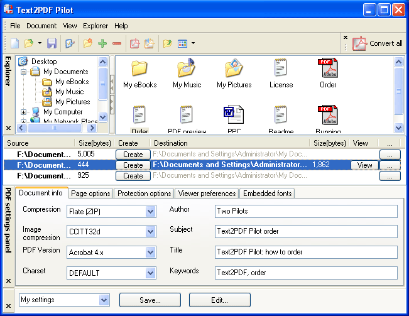Select My Pictures in the folder tree
This screenshot has width=409, height=316.
(x=72, y=102)
